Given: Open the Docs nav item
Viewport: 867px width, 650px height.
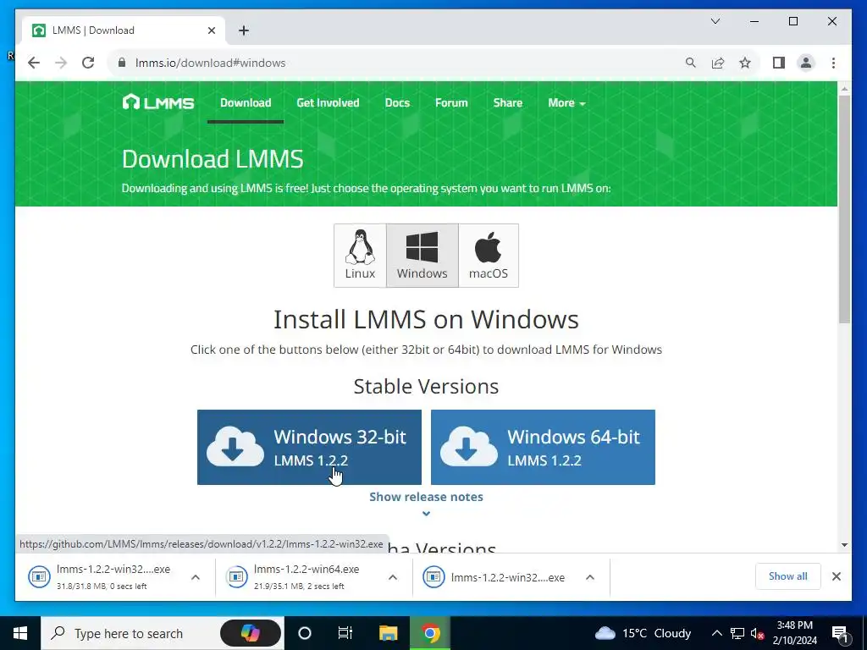Looking at the screenshot, I should tap(397, 102).
